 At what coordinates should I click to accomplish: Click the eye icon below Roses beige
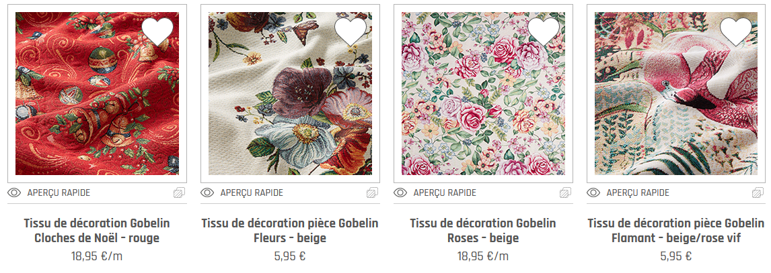pos(401,193)
